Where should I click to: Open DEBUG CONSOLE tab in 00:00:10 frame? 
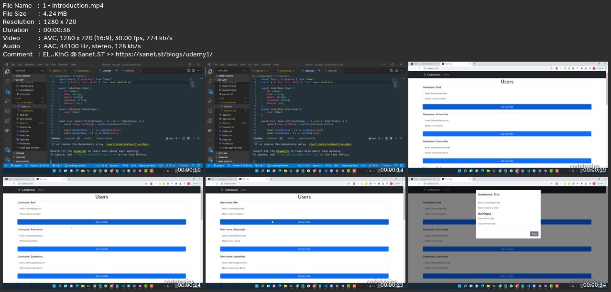pyautogui.click(x=104, y=138)
